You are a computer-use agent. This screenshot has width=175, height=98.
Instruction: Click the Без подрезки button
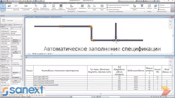coord(16,77)
